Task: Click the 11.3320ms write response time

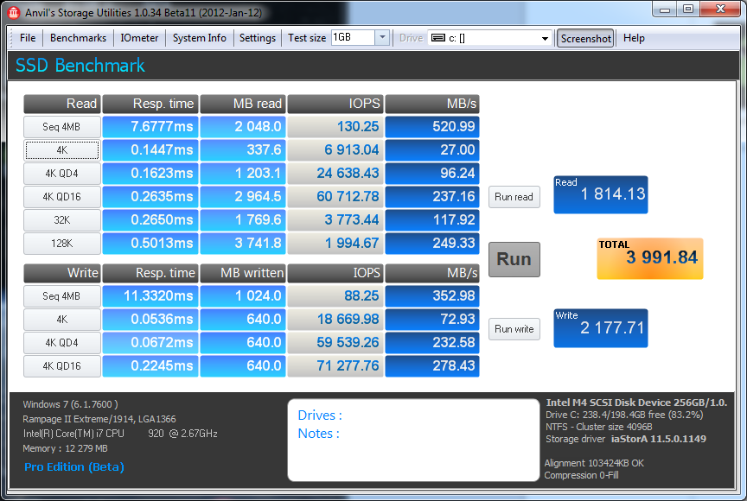Action: click(150, 296)
